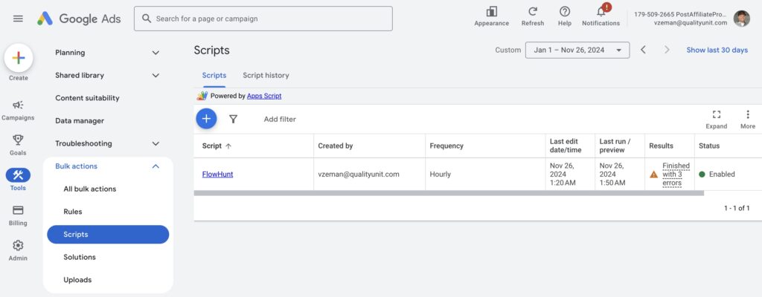Image resolution: width=762 pixels, height=297 pixels.
Task: Select Scripts in the sidebar
Action: (x=108, y=235)
